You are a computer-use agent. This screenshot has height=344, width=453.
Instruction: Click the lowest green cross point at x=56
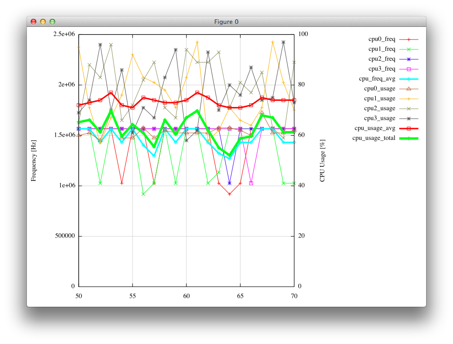pos(143,194)
